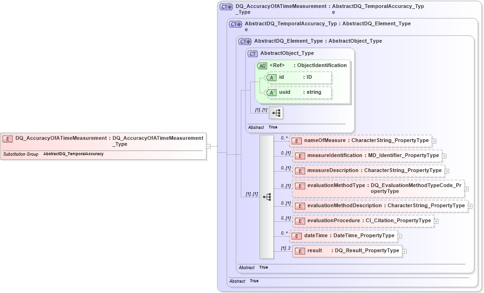Viewport: 484px width, 293px height.
Task: Click the attribute icon for uuid : string
Action: 271,92
